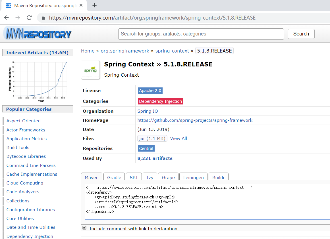Open Build Tools category

pos(18,148)
